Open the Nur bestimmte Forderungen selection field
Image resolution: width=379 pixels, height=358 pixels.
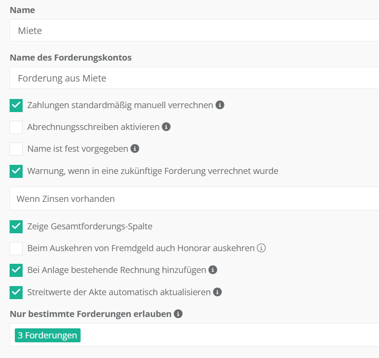pyautogui.click(x=227, y=335)
